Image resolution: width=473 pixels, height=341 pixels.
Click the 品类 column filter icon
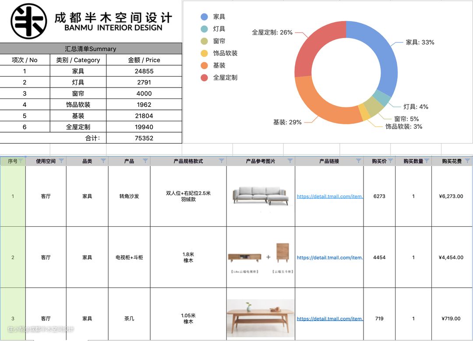point(103,161)
